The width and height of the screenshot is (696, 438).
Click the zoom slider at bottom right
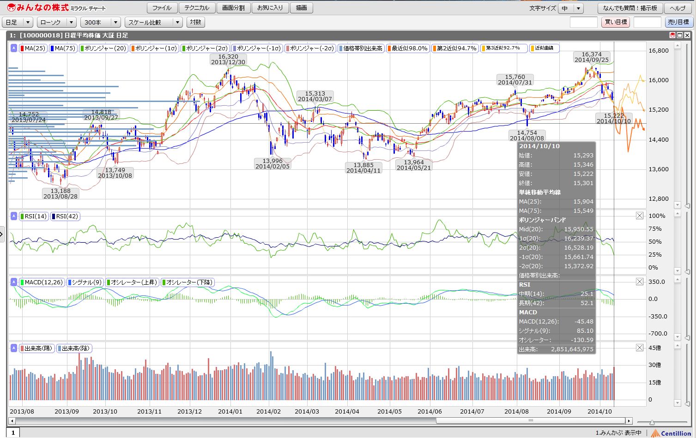tap(652, 422)
